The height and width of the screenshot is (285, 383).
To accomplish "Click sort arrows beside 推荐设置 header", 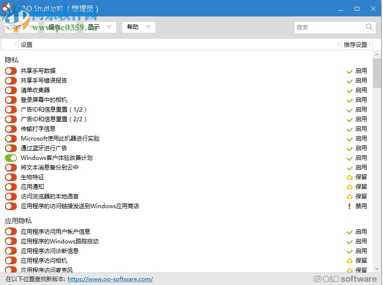I will (370, 45).
